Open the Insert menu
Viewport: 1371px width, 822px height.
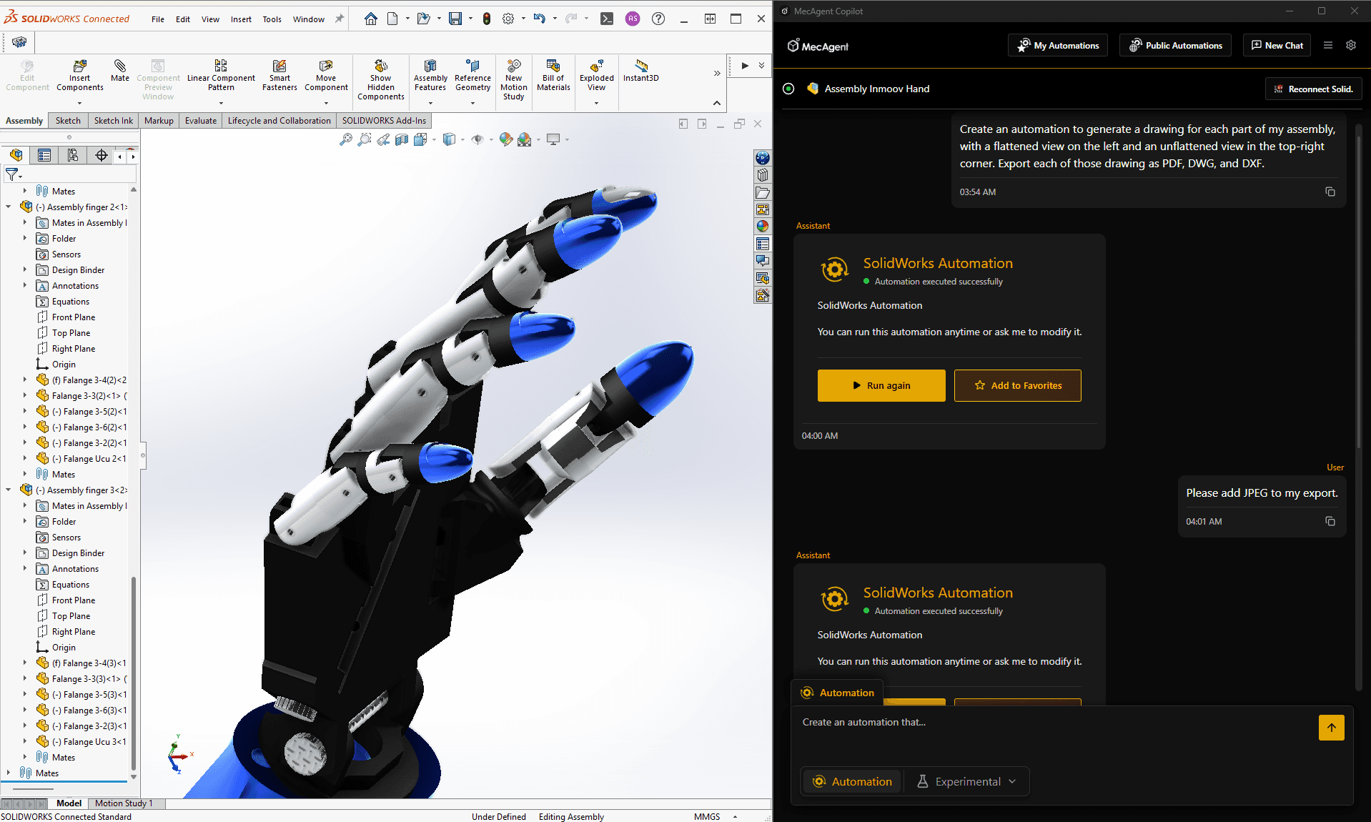coord(241,19)
